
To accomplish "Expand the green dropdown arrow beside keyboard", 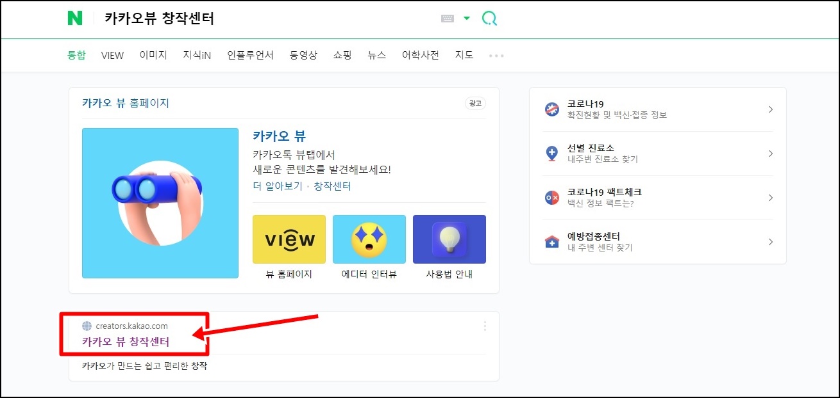I will [467, 19].
